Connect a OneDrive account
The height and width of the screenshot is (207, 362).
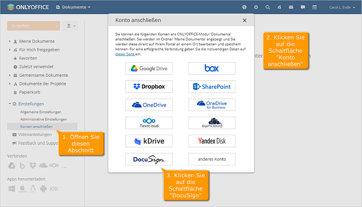point(149,105)
